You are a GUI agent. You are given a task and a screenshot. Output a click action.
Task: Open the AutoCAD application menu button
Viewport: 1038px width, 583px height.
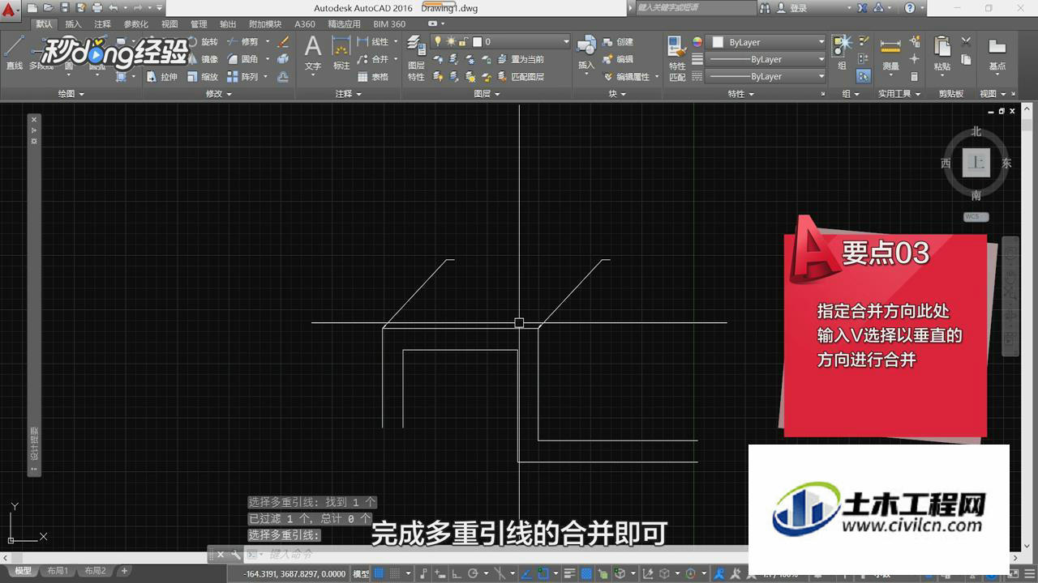coord(9,10)
